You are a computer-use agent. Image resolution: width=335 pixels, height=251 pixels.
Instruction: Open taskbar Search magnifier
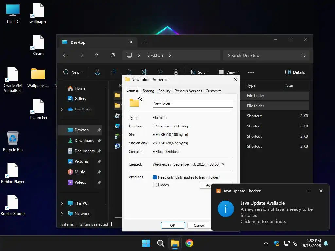(160, 243)
